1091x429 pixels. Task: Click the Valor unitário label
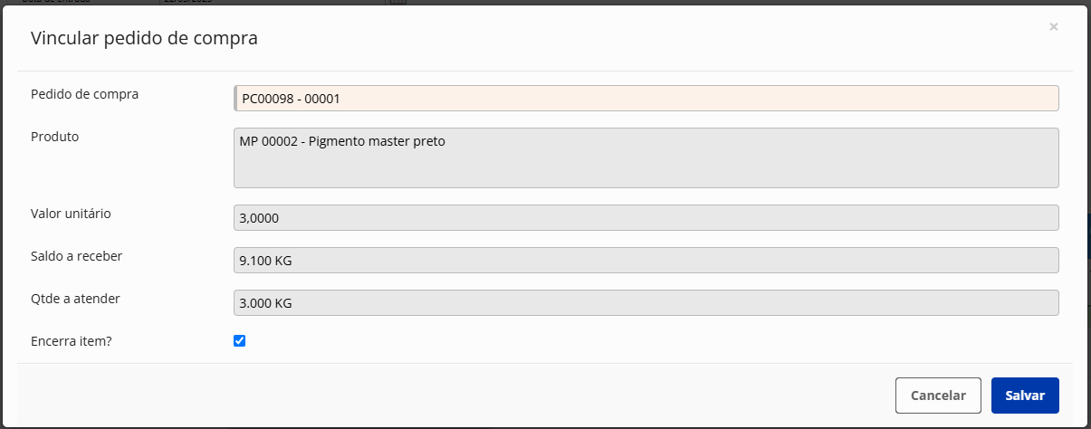[71, 214]
